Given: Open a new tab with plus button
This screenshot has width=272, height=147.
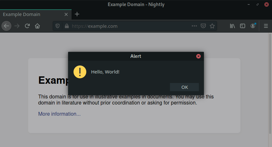Looking at the screenshot, I should (x=77, y=14).
